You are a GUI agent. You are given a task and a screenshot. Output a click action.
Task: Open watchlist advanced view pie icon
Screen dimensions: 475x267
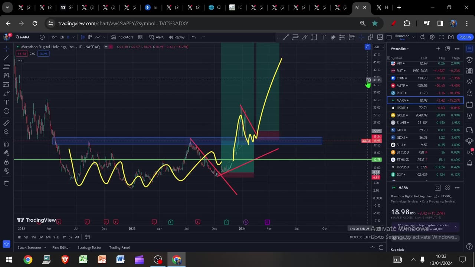pyautogui.click(x=448, y=49)
